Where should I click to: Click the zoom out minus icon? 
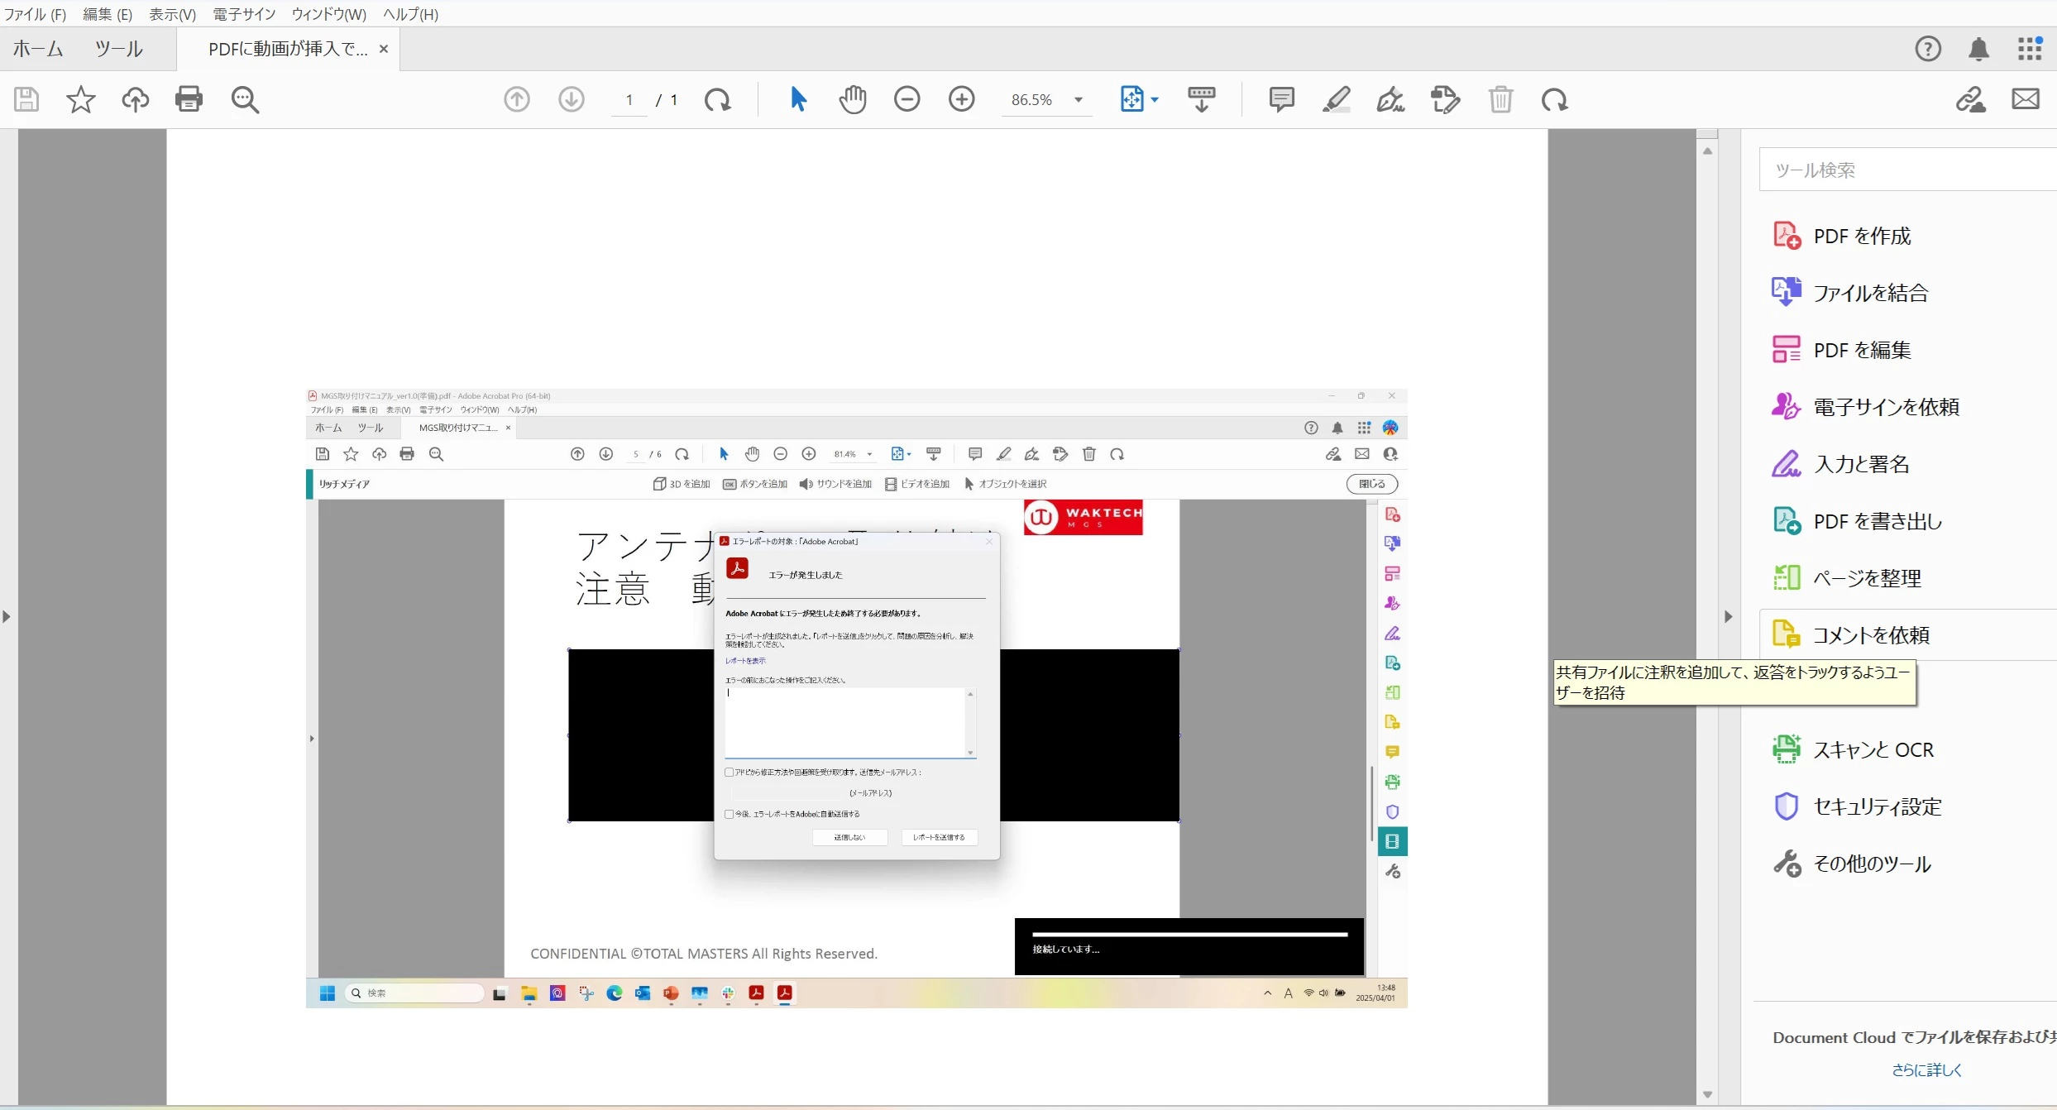pos(907,99)
